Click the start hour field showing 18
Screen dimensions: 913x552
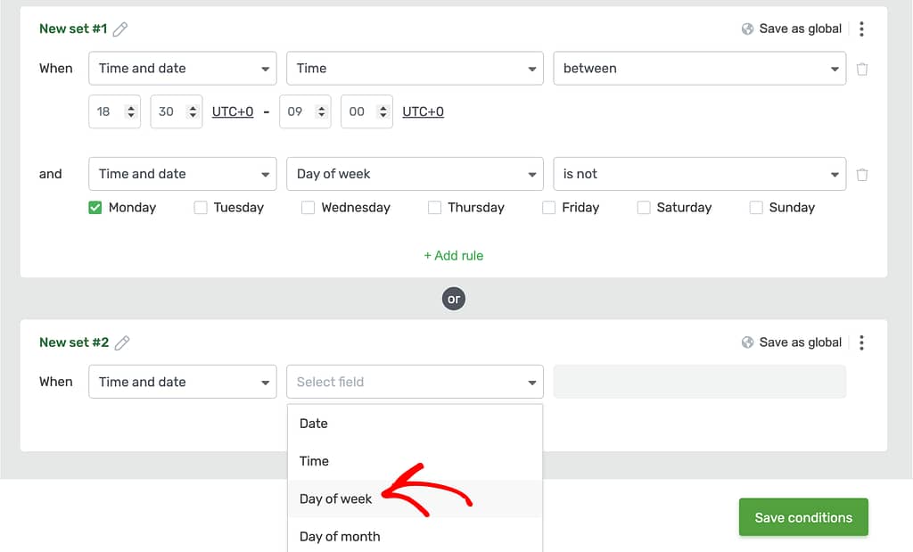(115, 111)
